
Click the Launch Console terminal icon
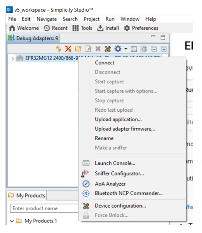point(86,163)
